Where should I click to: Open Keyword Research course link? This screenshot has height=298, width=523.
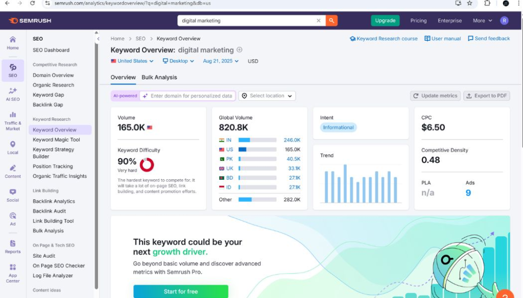tap(384, 39)
